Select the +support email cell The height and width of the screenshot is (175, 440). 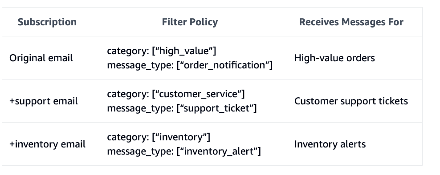(x=51, y=101)
